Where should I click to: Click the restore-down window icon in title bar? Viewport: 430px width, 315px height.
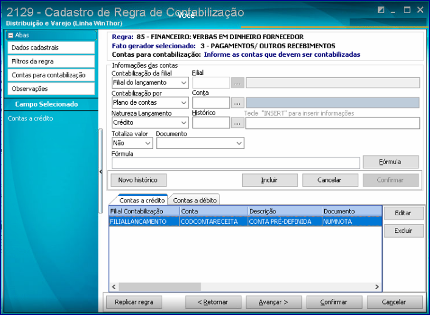pos(381,10)
